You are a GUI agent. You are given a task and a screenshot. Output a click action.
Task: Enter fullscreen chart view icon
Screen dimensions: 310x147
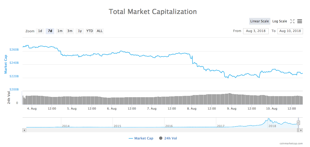[x=293, y=21]
